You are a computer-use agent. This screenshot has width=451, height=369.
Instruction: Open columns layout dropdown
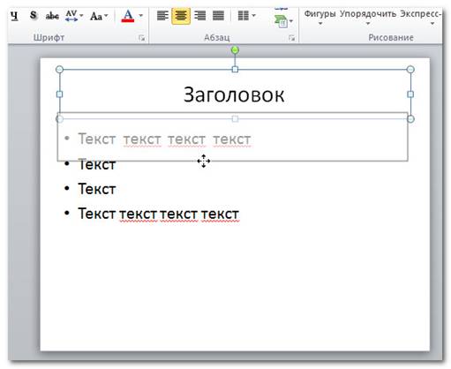click(x=246, y=16)
